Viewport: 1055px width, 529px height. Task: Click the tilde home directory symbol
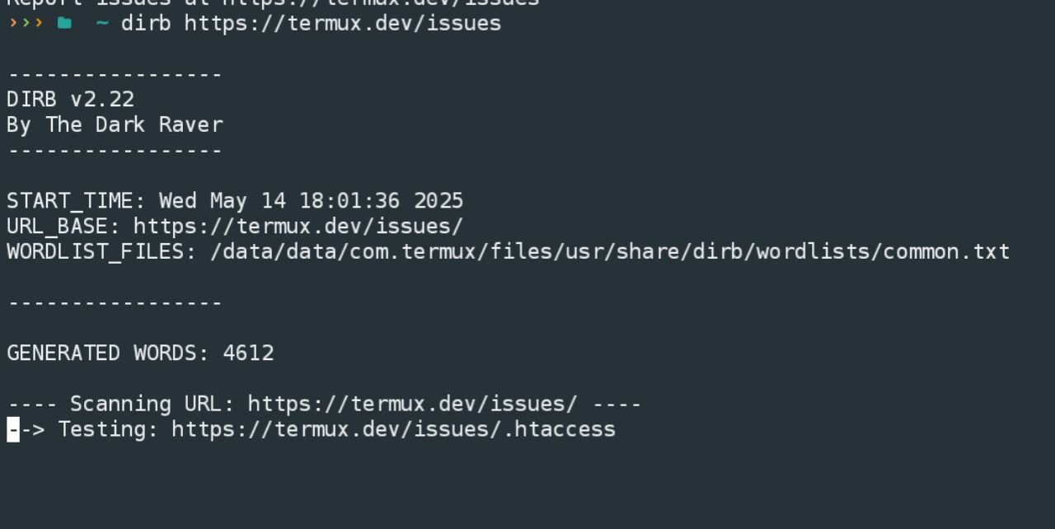click(102, 23)
